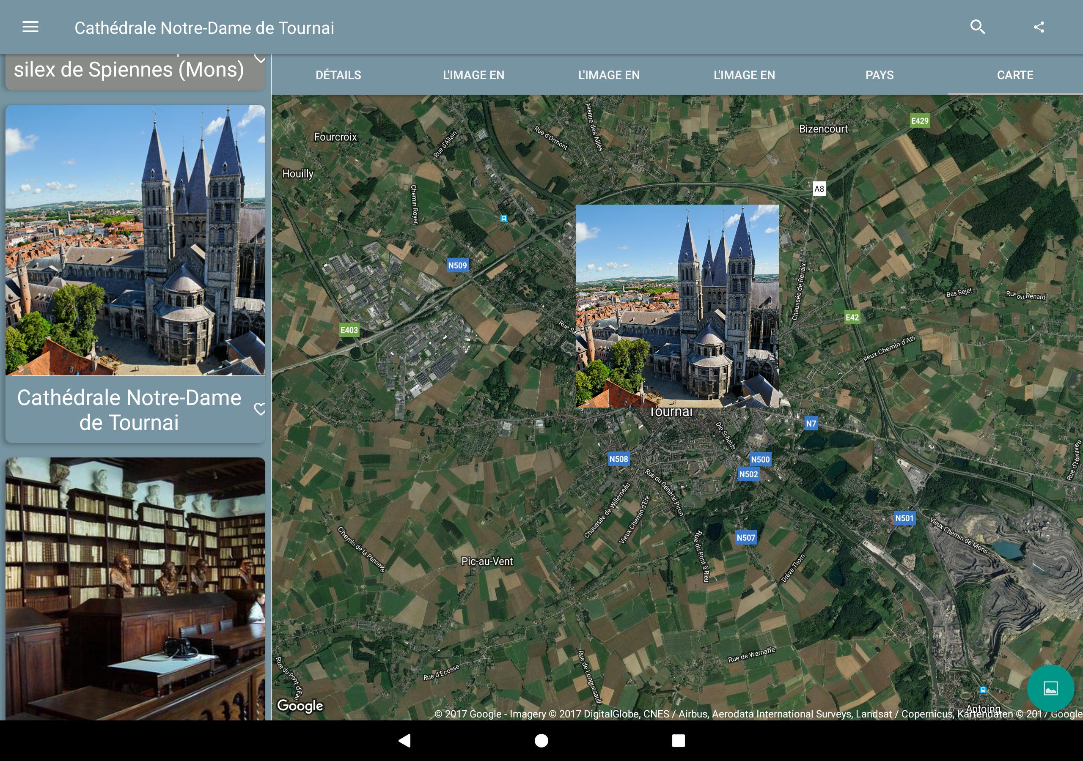Switch to the DÉTAILS tab
Image resolution: width=1083 pixels, height=761 pixels.
pyautogui.click(x=338, y=75)
